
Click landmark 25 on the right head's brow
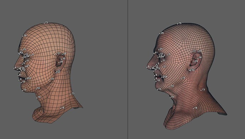pyautogui.click(x=159, y=49)
